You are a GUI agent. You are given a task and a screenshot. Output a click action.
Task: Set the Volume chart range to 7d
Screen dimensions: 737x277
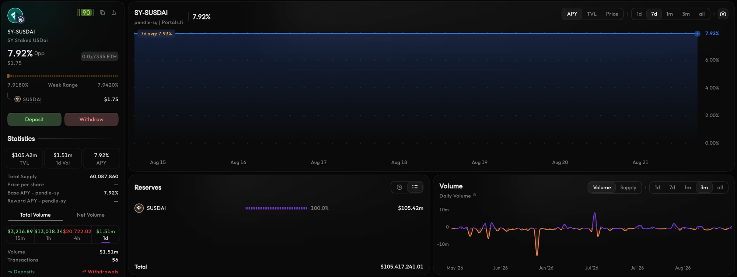point(672,187)
